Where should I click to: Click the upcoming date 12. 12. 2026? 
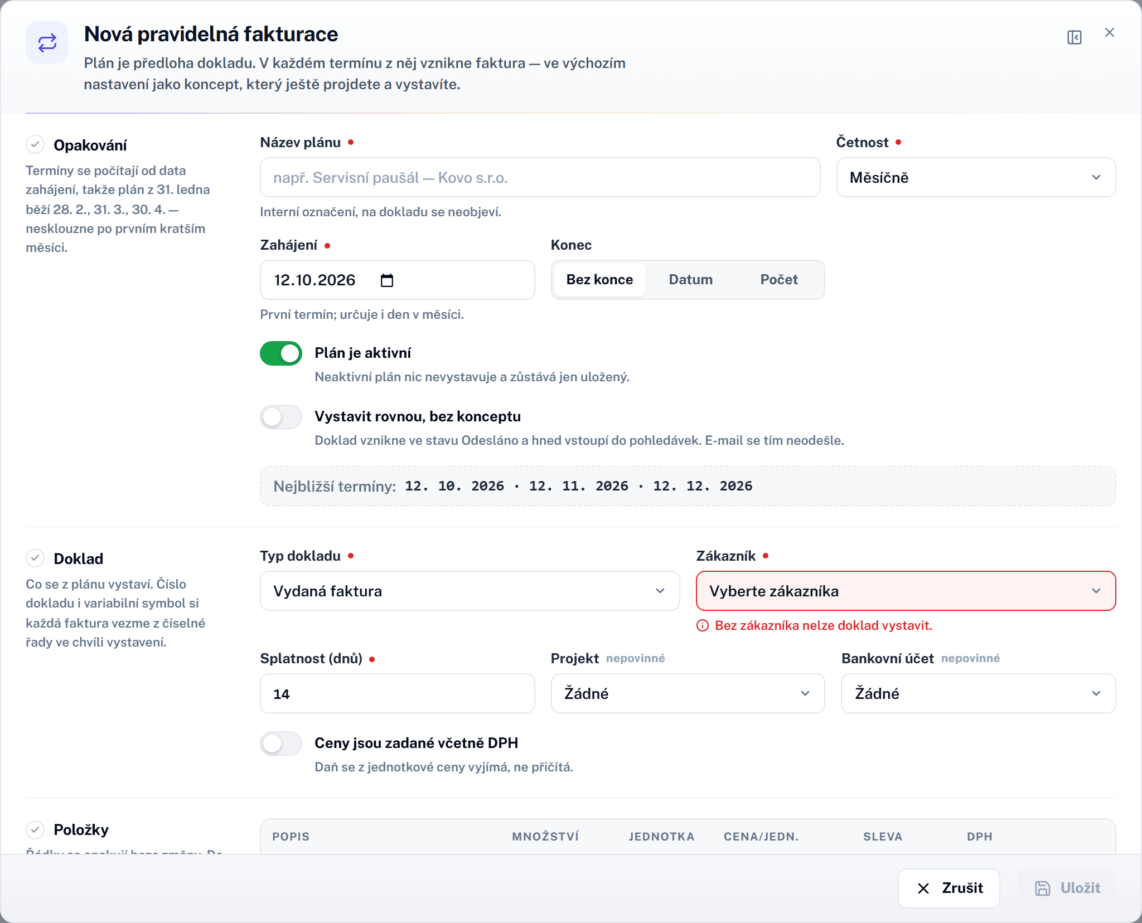click(x=703, y=486)
